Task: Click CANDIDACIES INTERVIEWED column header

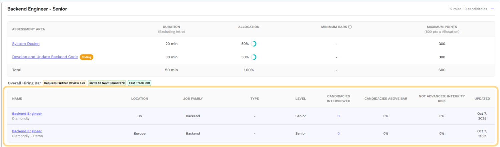Action: click(x=339, y=99)
